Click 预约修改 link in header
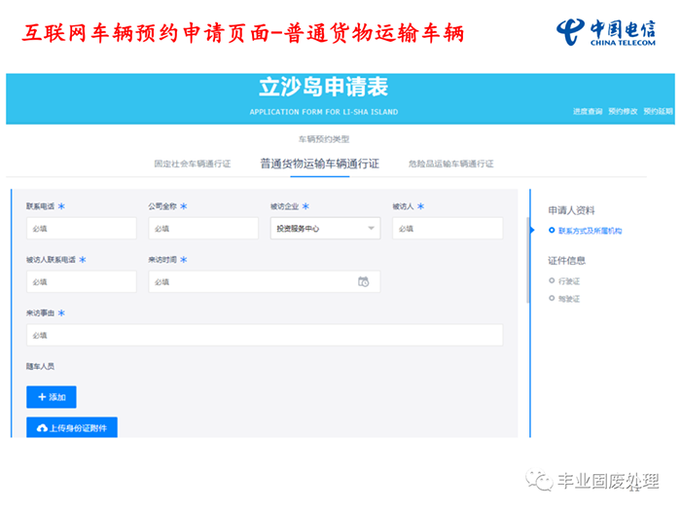 623,112
